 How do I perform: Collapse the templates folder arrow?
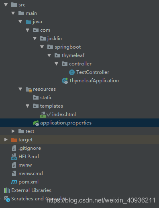pyautogui.click(x=28, y=106)
